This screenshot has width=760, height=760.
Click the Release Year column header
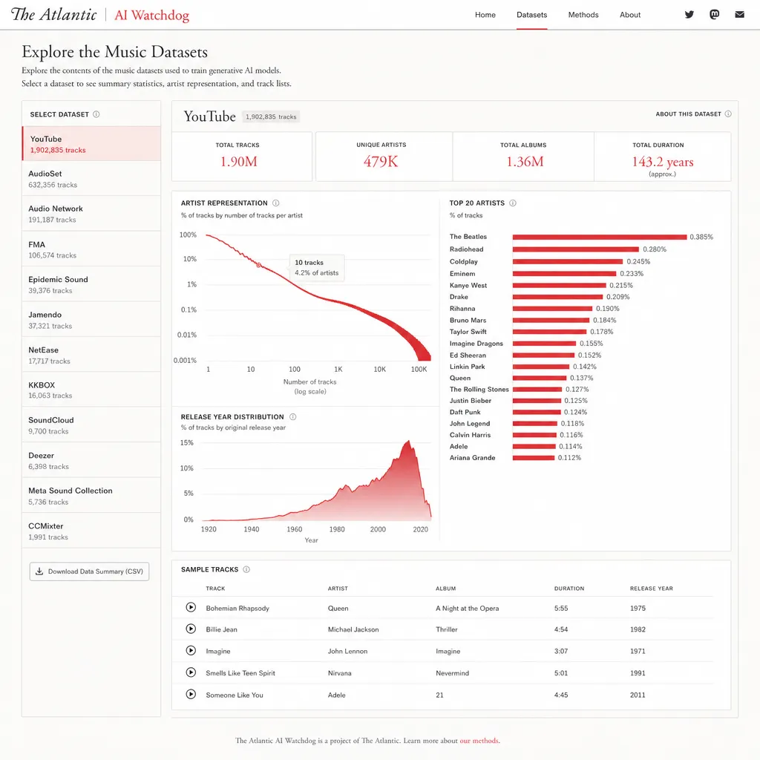[x=652, y=589]
